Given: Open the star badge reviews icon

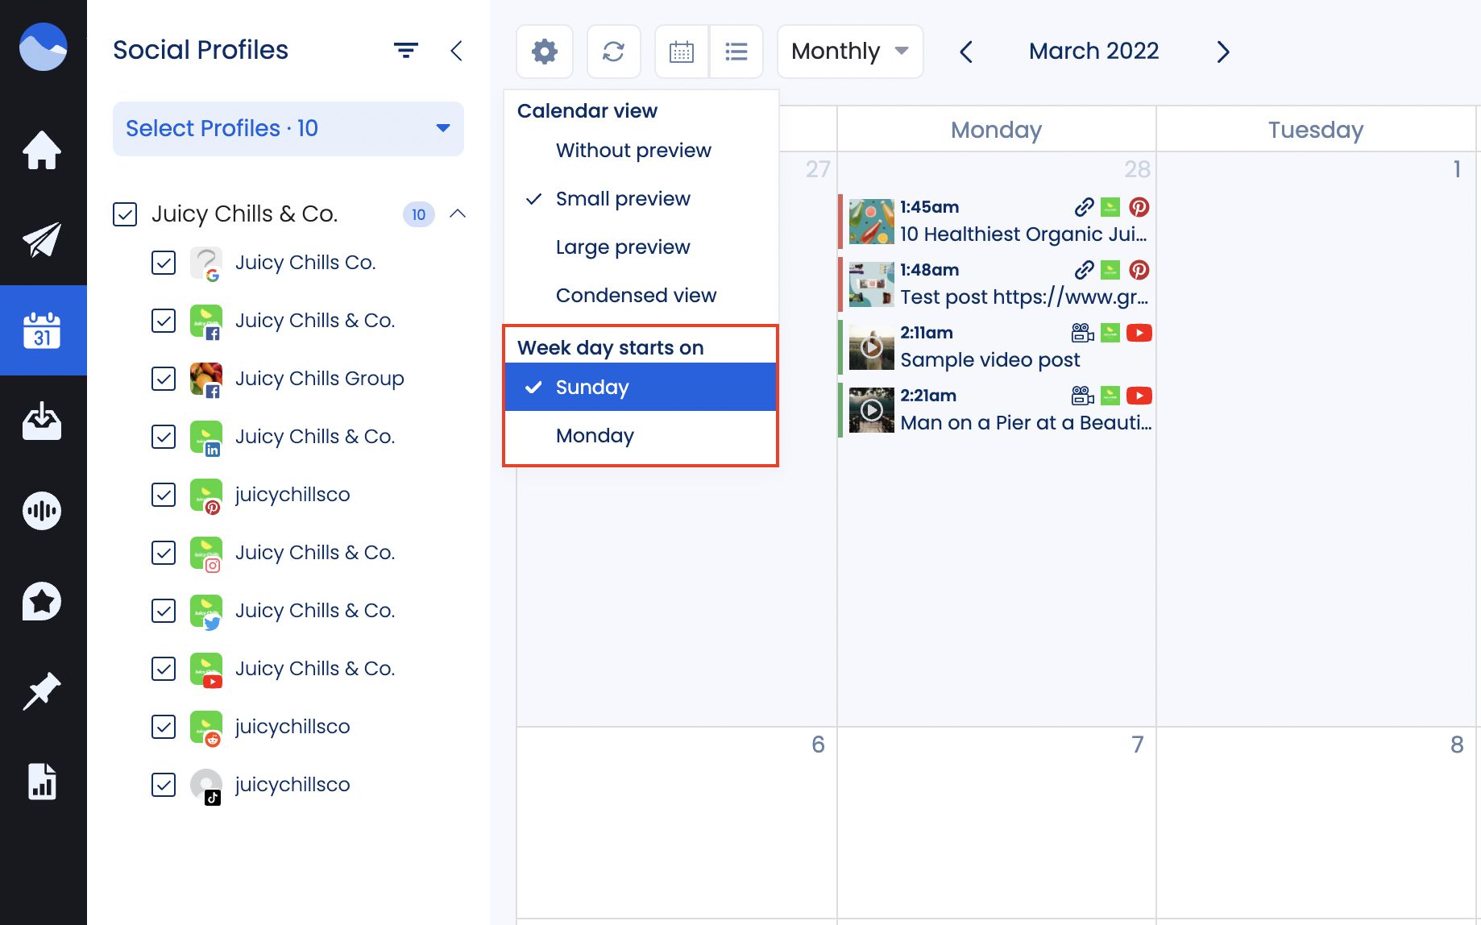Looking at the screenshot, I should 42,601.
